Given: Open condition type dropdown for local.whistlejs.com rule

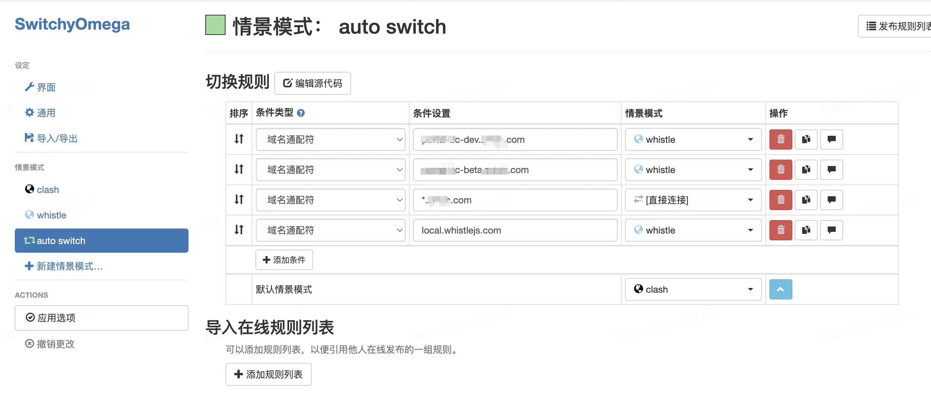Looking at the screenshot, I should [x=330, y=230].
